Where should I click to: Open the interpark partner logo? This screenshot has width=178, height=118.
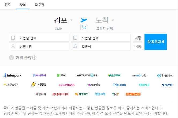[12, 75]
